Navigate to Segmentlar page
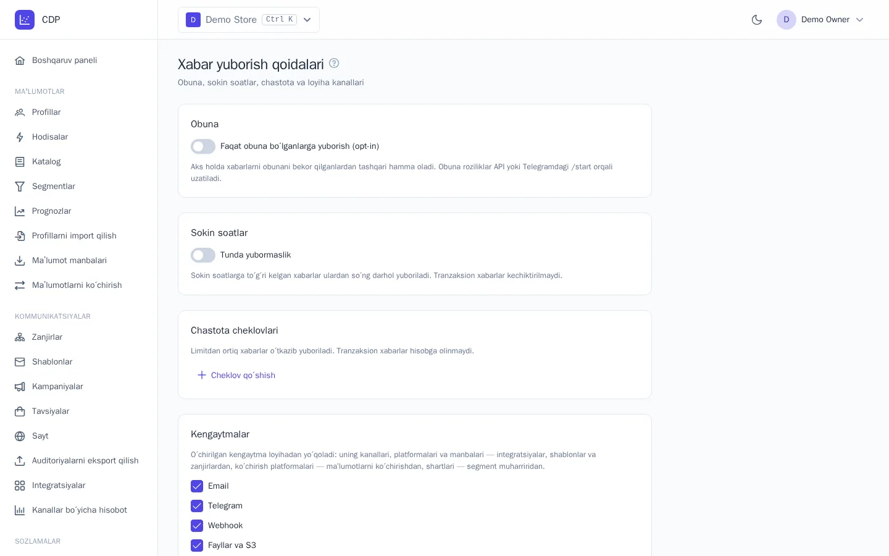This screenshot has width=889, height=556. (x=79, y=187)
